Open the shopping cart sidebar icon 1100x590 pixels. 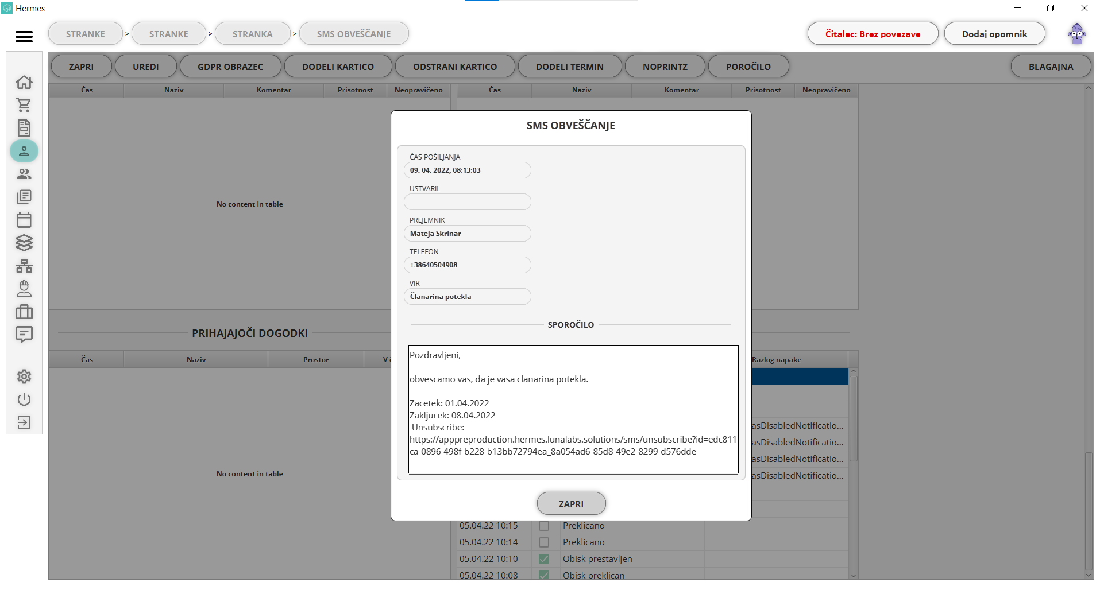24,105
